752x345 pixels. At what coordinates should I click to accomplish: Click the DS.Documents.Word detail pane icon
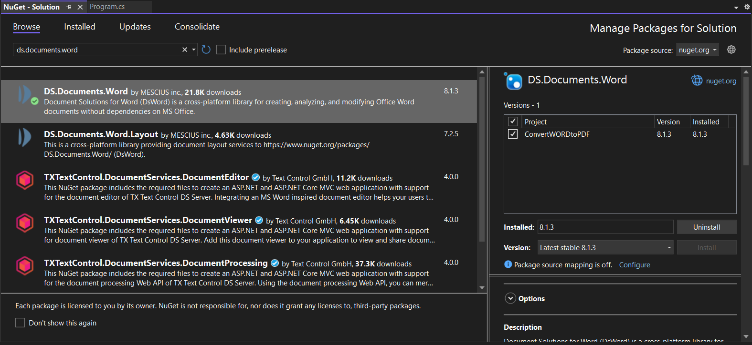[x=514, y=81]
